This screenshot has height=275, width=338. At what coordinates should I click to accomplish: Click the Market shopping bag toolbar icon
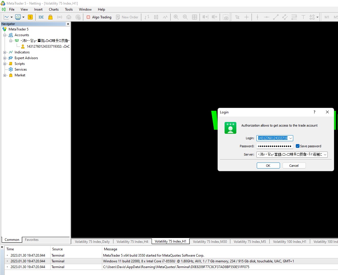coord(50,17)
